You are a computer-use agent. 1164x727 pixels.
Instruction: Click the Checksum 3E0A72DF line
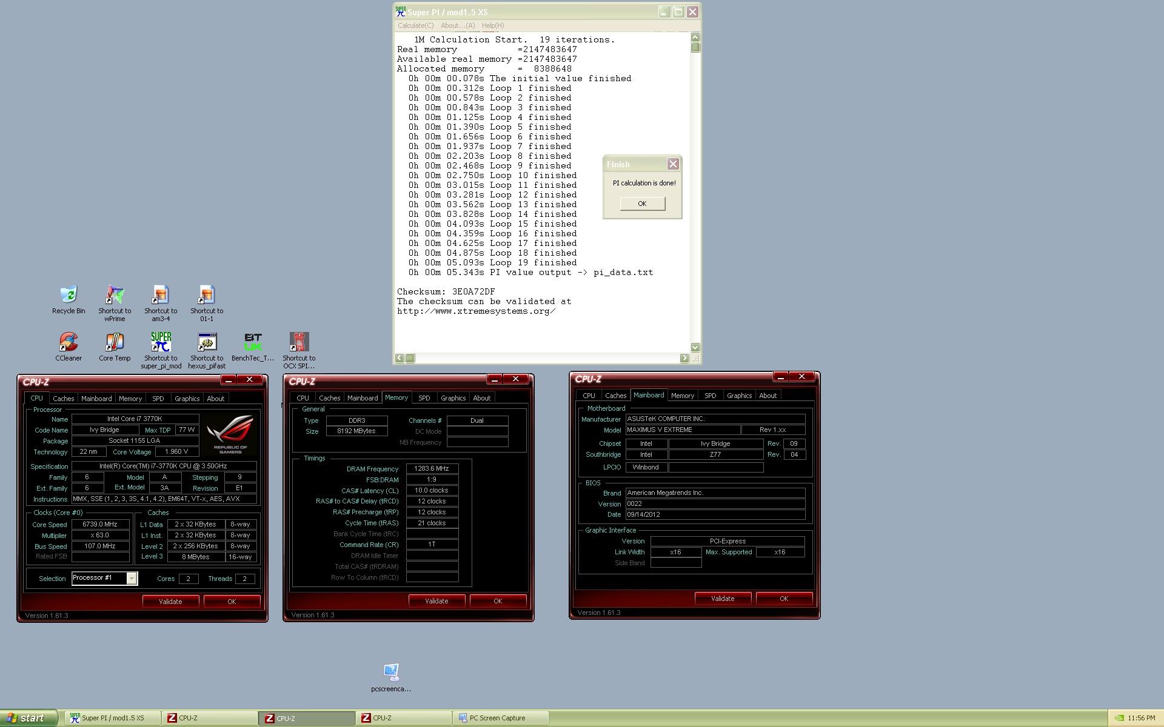point(446,291)
